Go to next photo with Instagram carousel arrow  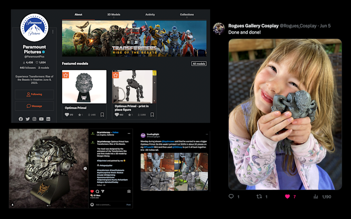click(x=85, y=169)
